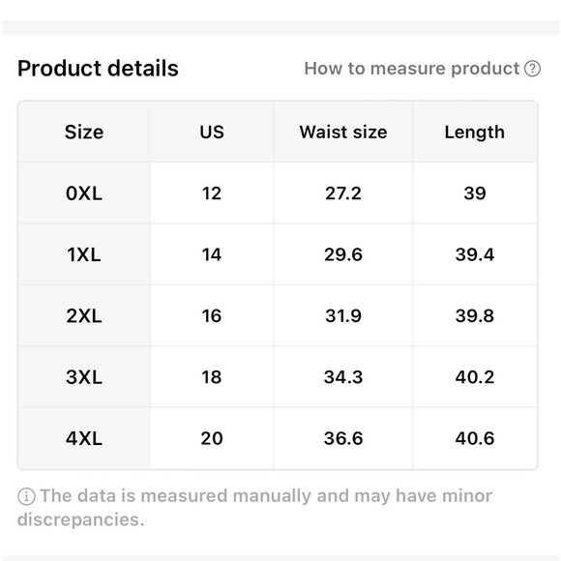The height and width of the screenshot is (561, 561).
Task: Click the US column header
Action: pyautogui.click(x=212, y=132)
